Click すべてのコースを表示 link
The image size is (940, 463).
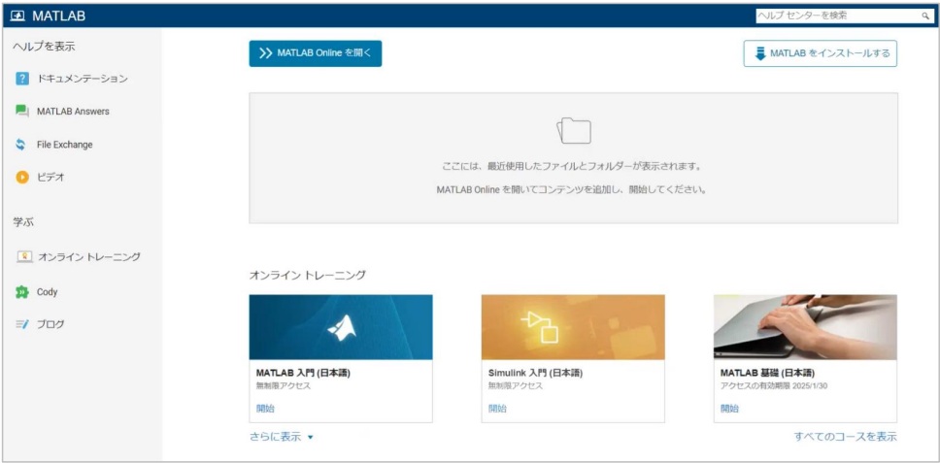pyautogui.click(x=845, y=437)
